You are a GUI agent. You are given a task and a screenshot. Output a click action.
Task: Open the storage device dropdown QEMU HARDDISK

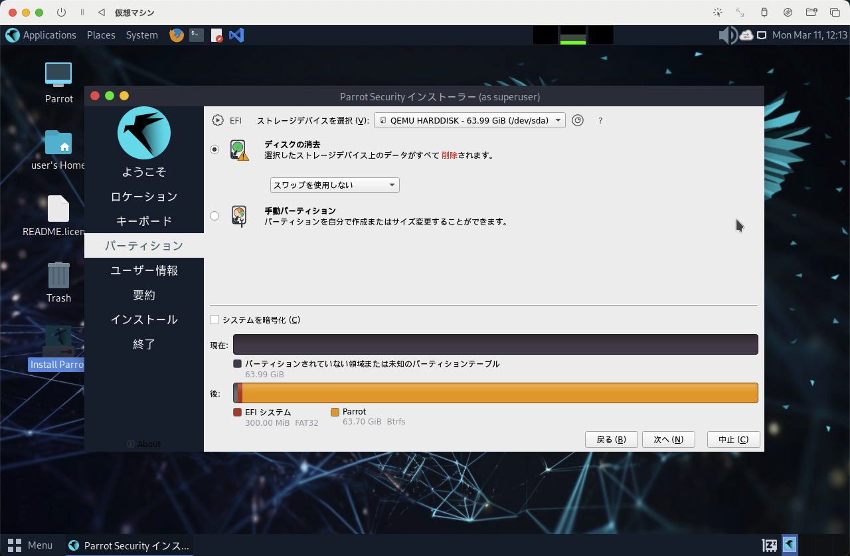click(x=470, y=120)
